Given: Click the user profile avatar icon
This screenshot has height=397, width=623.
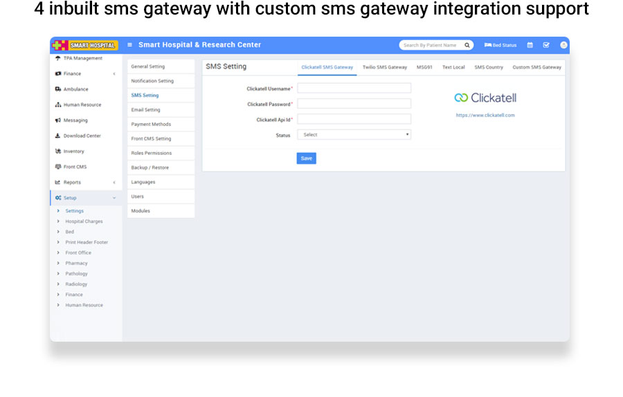Looking at the screenshot, I should point(563,45).
